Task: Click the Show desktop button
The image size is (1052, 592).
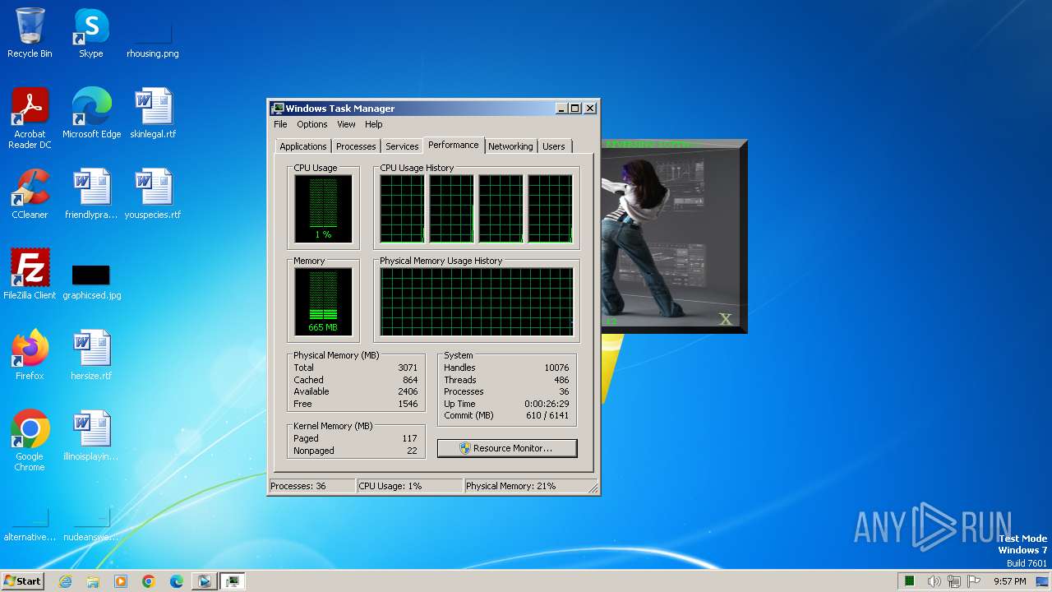Action: click(x=1042, y=581)
